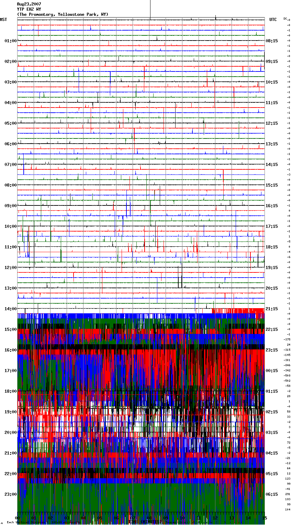Click the 21:15 UTC time label
Image resolution: width=292 pixels, height=527 pixels.
pos(272,309)
